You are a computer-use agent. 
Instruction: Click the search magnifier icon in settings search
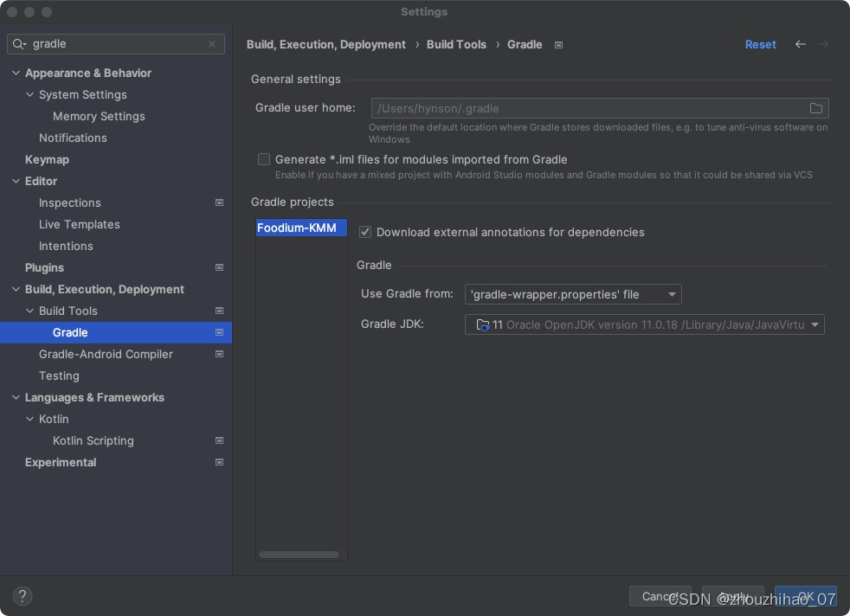point(19,44)
